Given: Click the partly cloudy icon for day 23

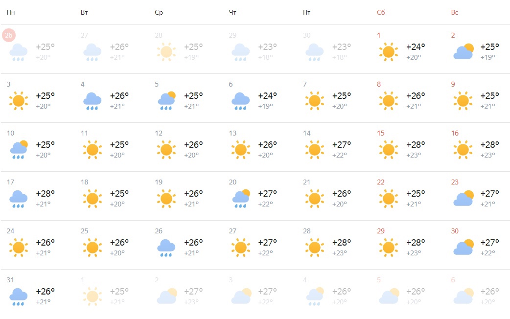Looking at the screenshot, I should click(463, 198).
